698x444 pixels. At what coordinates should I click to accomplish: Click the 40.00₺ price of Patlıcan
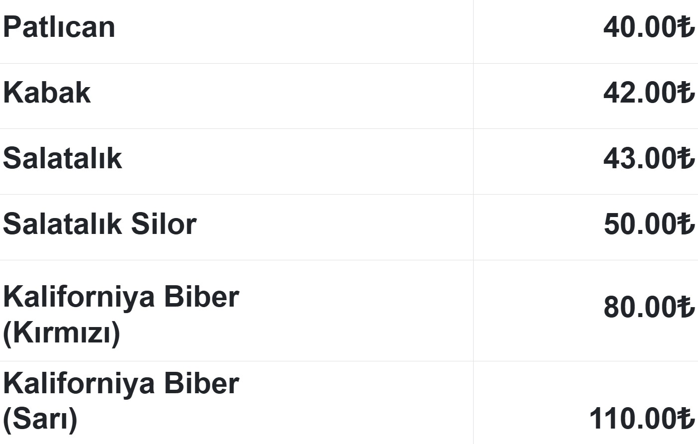point(648,27)
